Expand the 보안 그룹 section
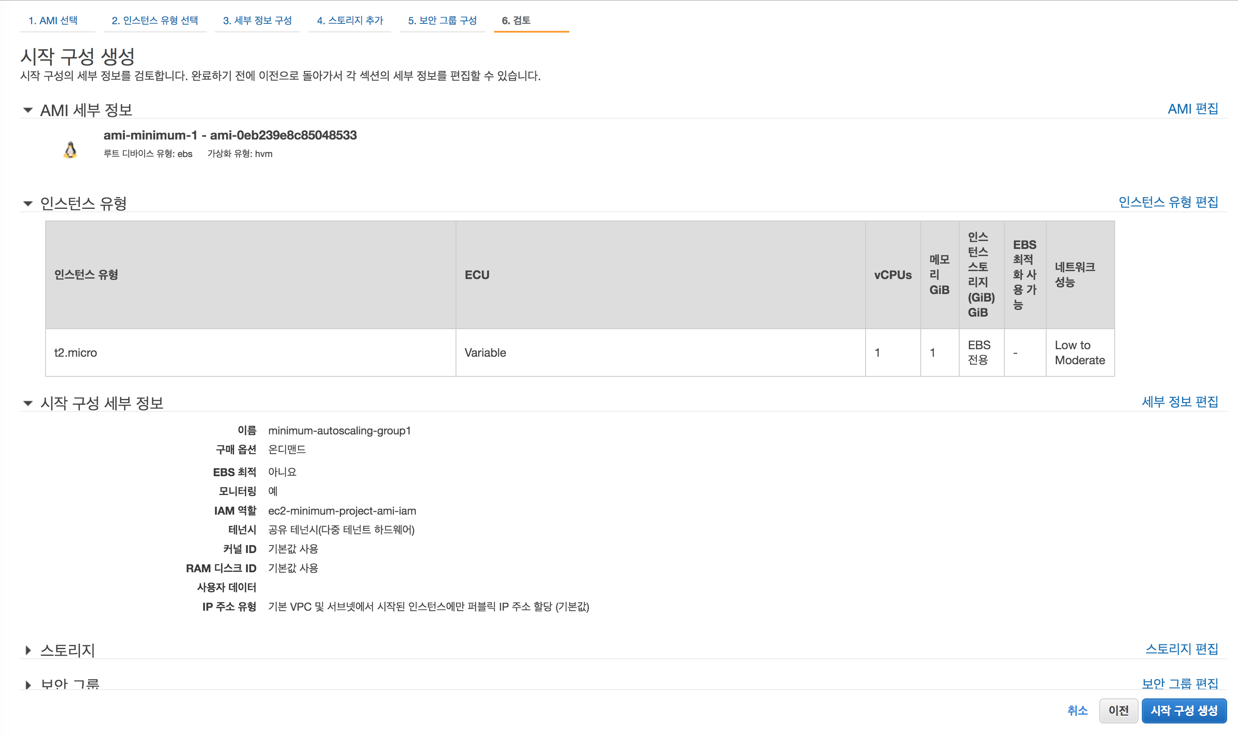Viewport: 1238px width, 736px height. coord(28,685)
